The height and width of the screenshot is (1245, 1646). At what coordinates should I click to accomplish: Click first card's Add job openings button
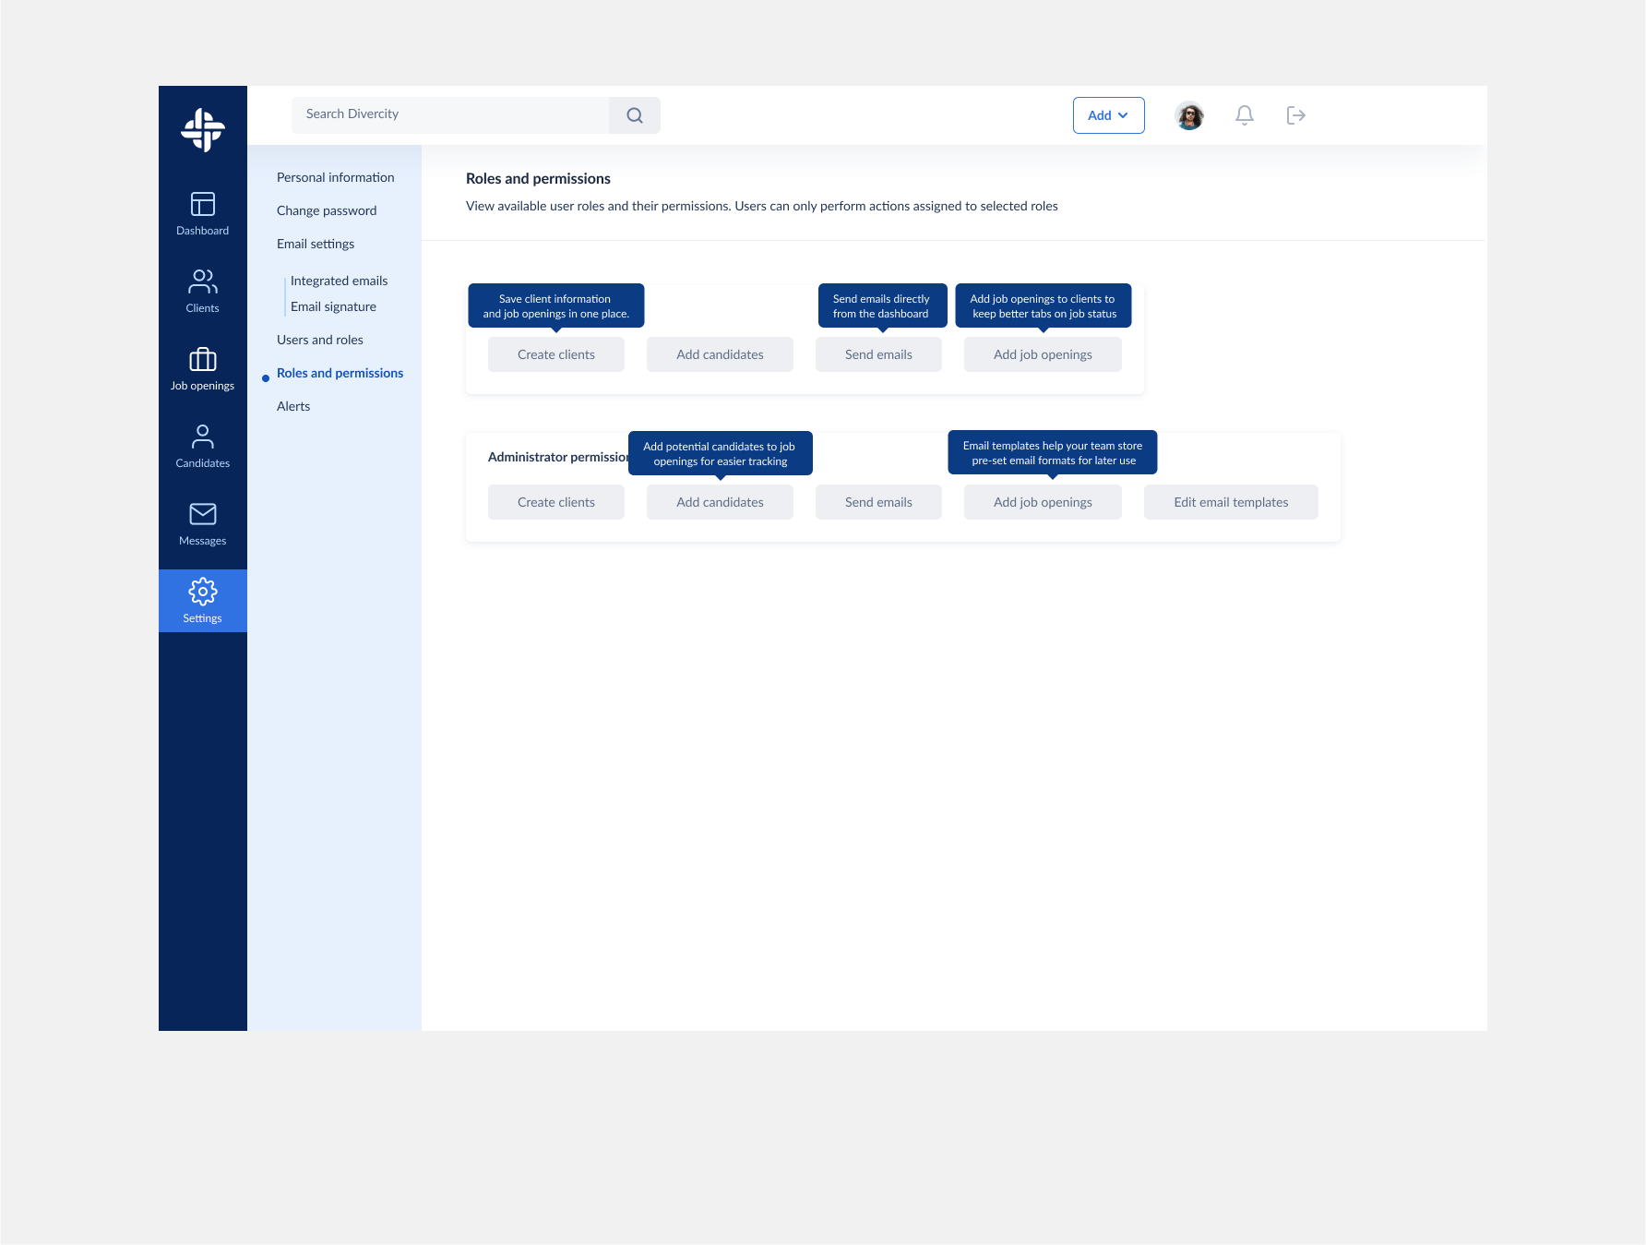point(1043,354)
